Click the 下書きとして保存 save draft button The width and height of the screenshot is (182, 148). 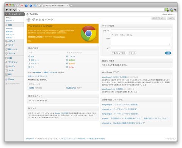pos(119,53)
